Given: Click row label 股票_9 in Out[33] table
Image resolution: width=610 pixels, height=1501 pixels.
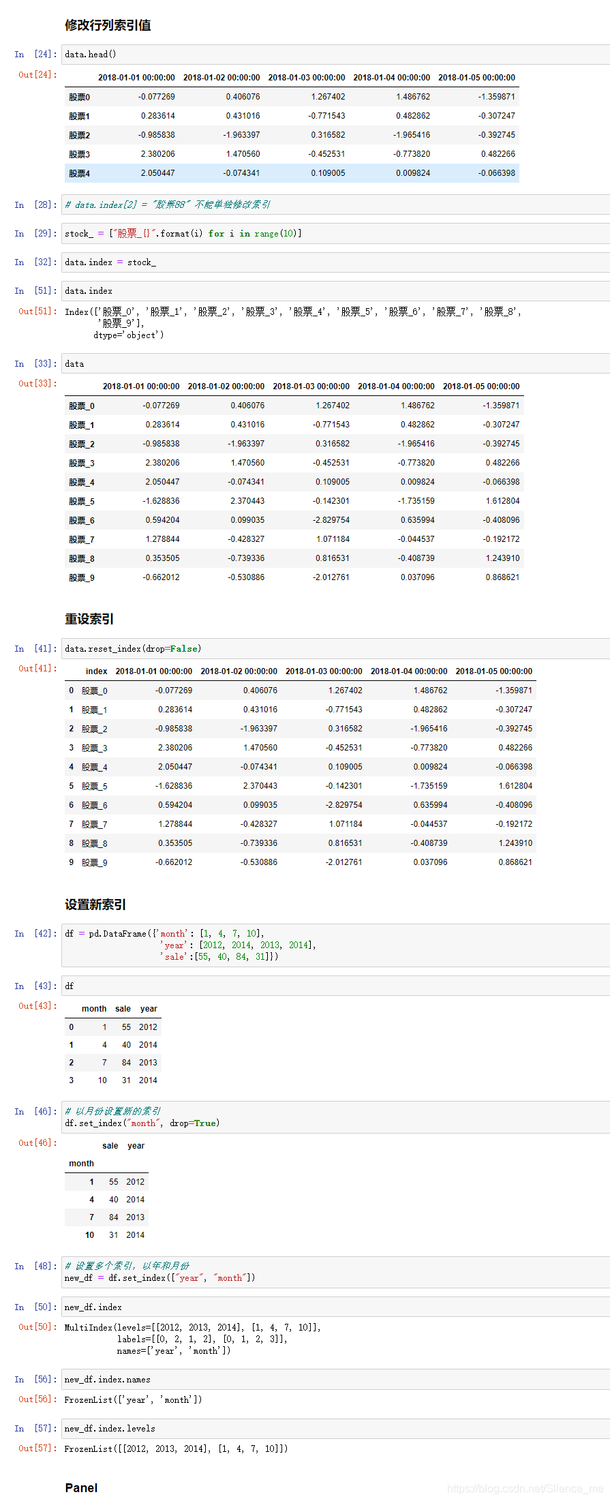Looking at the screenshot, I should [x=81, y=577].
